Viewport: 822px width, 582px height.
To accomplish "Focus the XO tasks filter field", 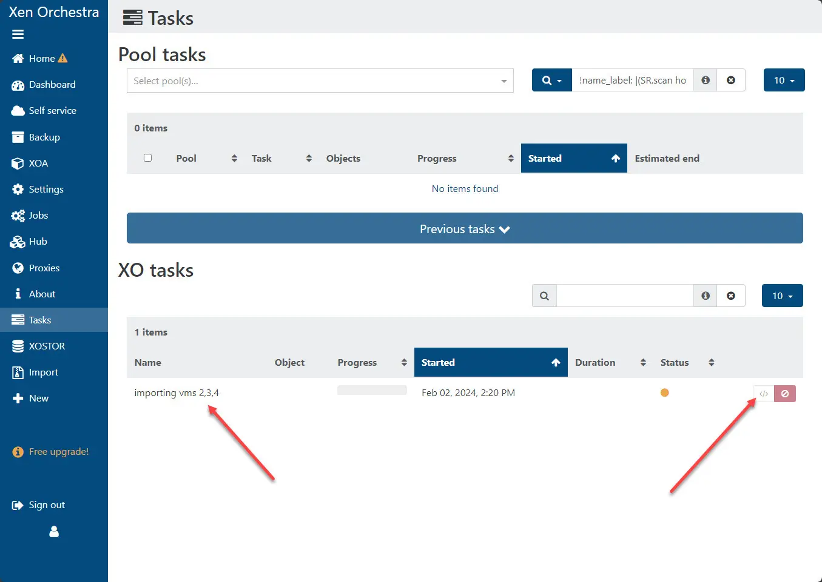I will 625,296.
